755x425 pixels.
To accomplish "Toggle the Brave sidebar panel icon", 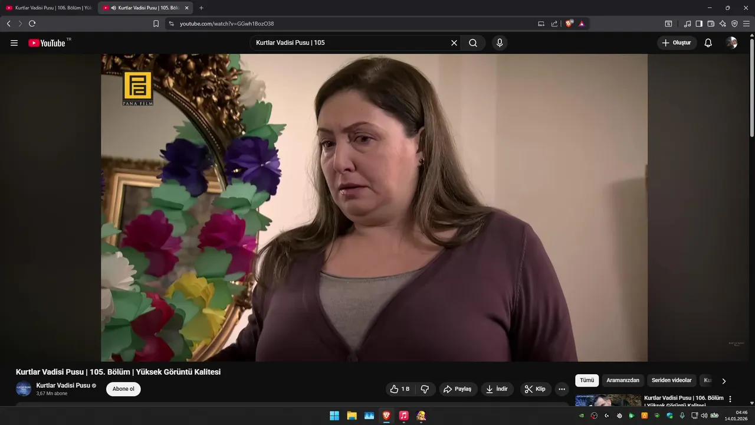I will pyautogui.click(x=699, y=24).
